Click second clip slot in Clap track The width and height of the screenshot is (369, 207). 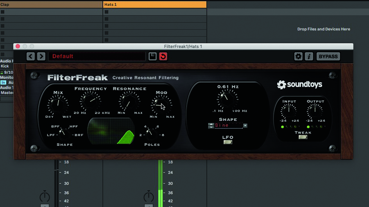click(x=51, y=19)
